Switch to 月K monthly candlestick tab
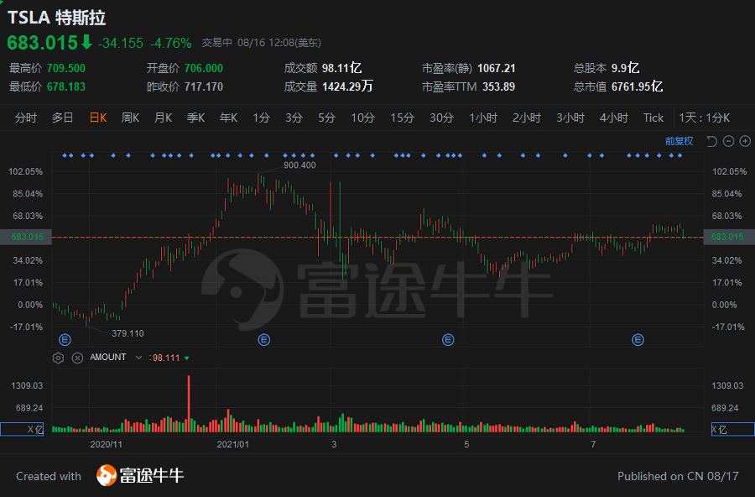The width and height of the screenshot is (755, 497). coord(164,118)
